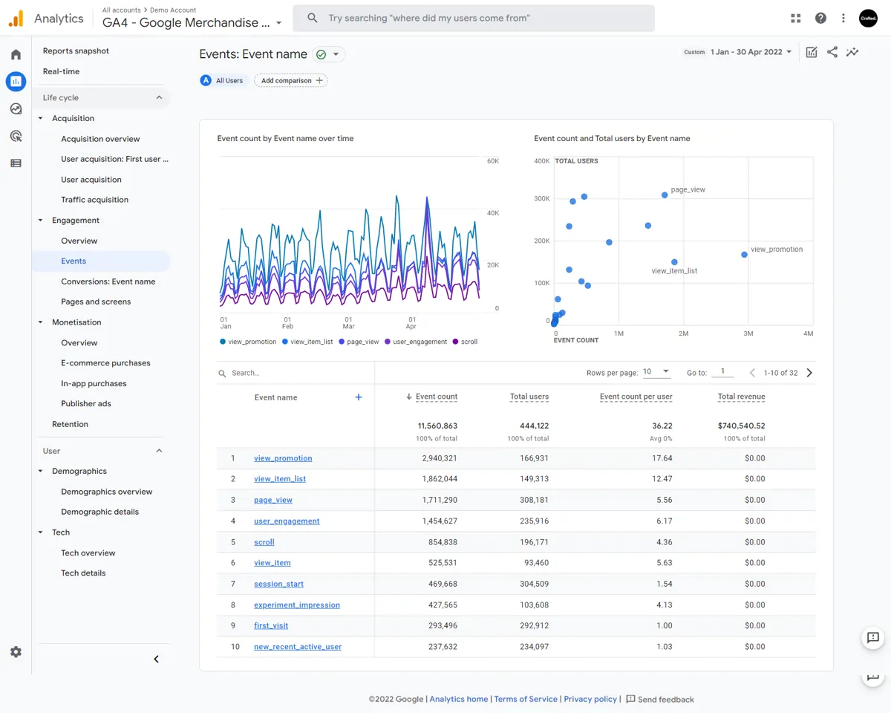This screenshot has height=713, width=891.
Task: Open the view_item_list event link
Action: 280,479
